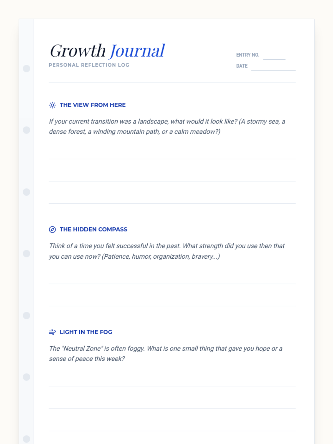The image size is (333, 444).
Task: Click the sun icon beside The View From Here
Action: point(52,105)
